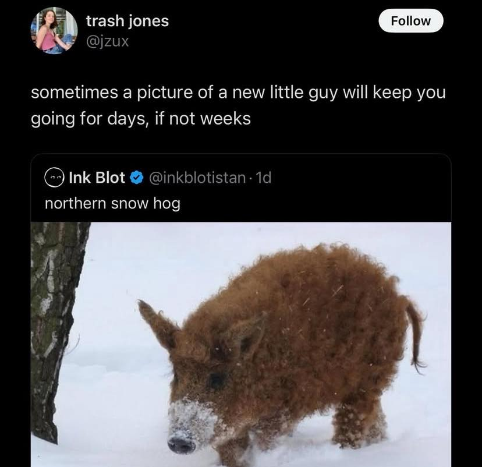Click the blue verified checkmark badge

point(137,178)
